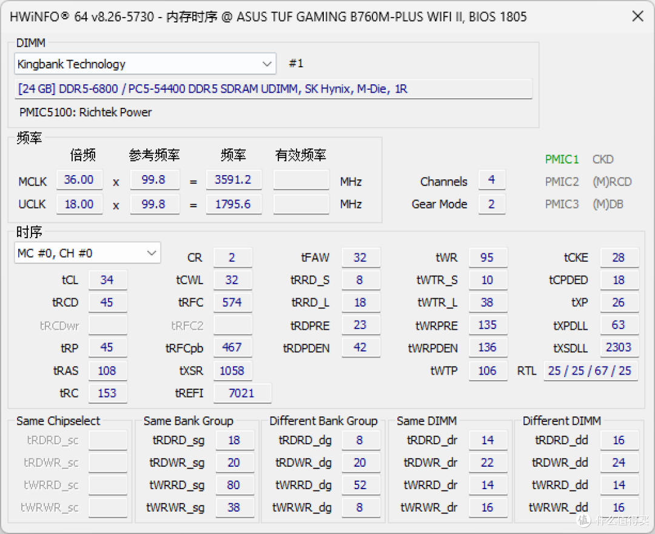The width and height of the screenshot is (655, 534).
Task: Click the tXPDLL value 63
Action: (x=619, y=325)
